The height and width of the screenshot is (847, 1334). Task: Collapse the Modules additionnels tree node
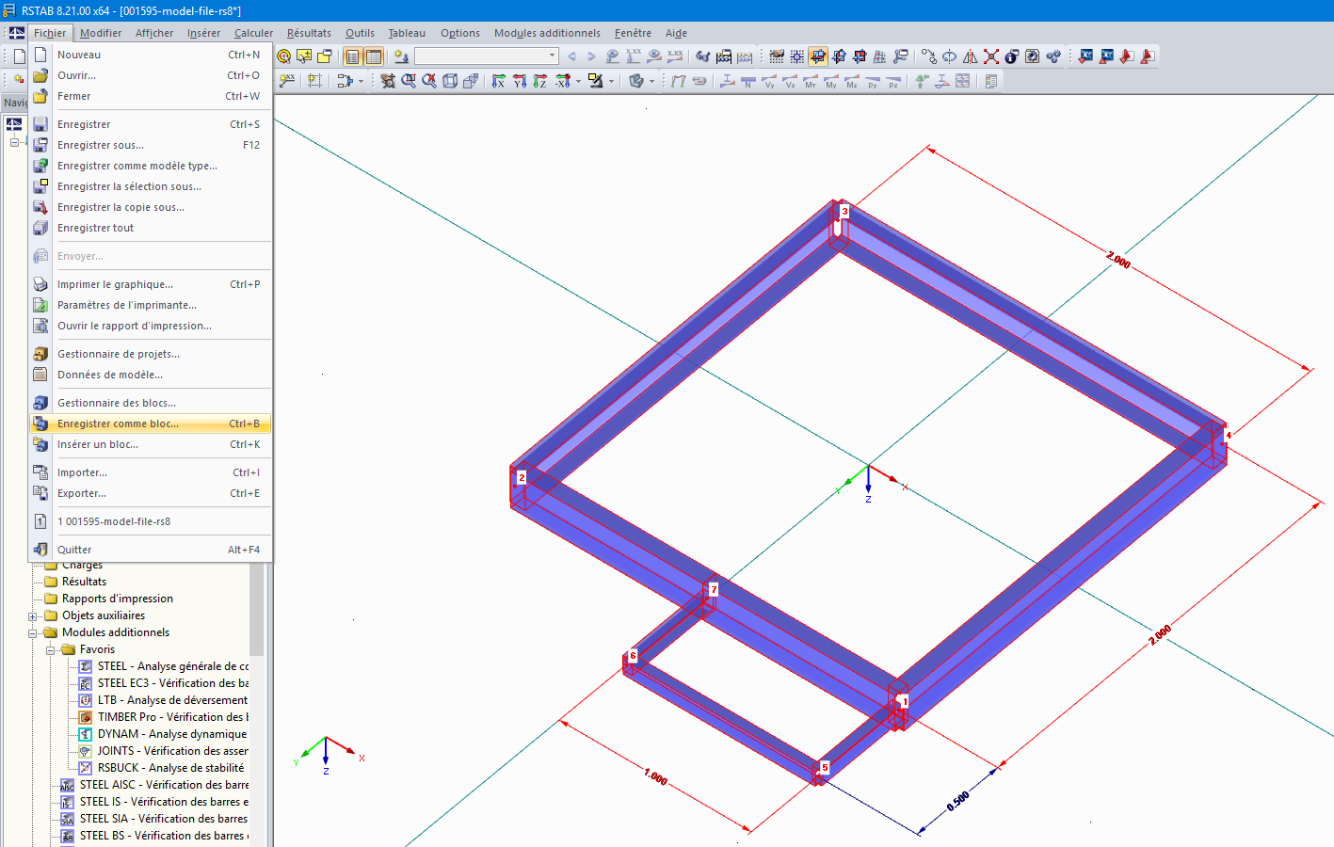(32, 633)
